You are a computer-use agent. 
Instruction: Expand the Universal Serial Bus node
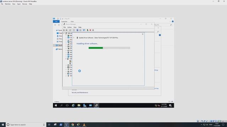click(66, 76)
